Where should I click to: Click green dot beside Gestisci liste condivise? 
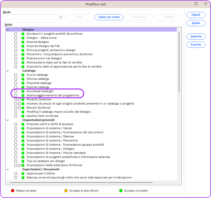tap(23, 116)
